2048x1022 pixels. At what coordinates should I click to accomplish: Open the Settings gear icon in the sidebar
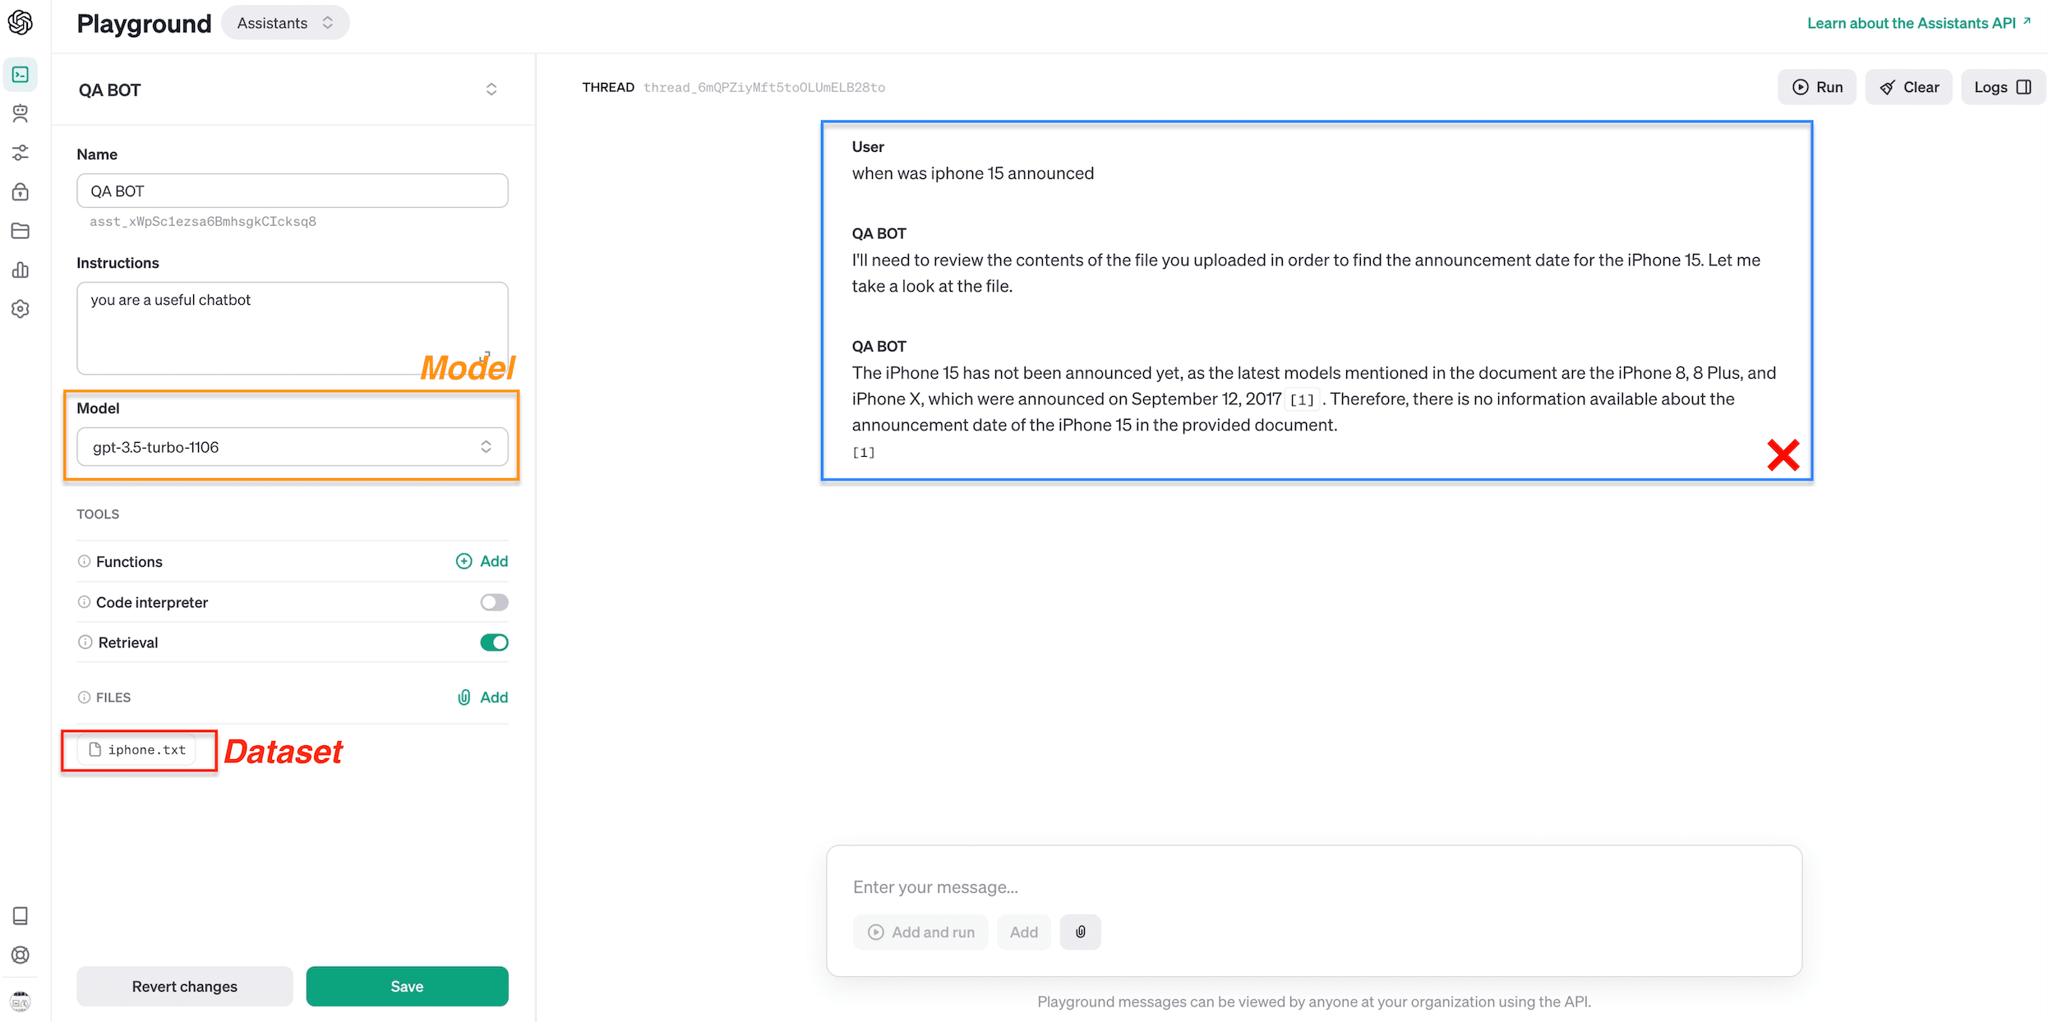(21, 309)
